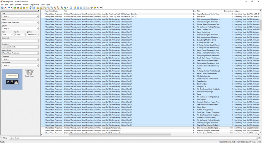Sort by the Path column header
Viewport: 262px width, 143px height.
click(128, 11)
